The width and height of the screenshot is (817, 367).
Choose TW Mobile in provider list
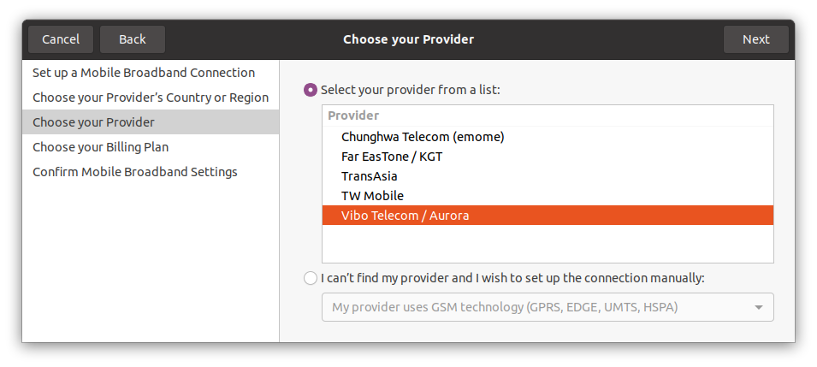(x=372, y=196)
